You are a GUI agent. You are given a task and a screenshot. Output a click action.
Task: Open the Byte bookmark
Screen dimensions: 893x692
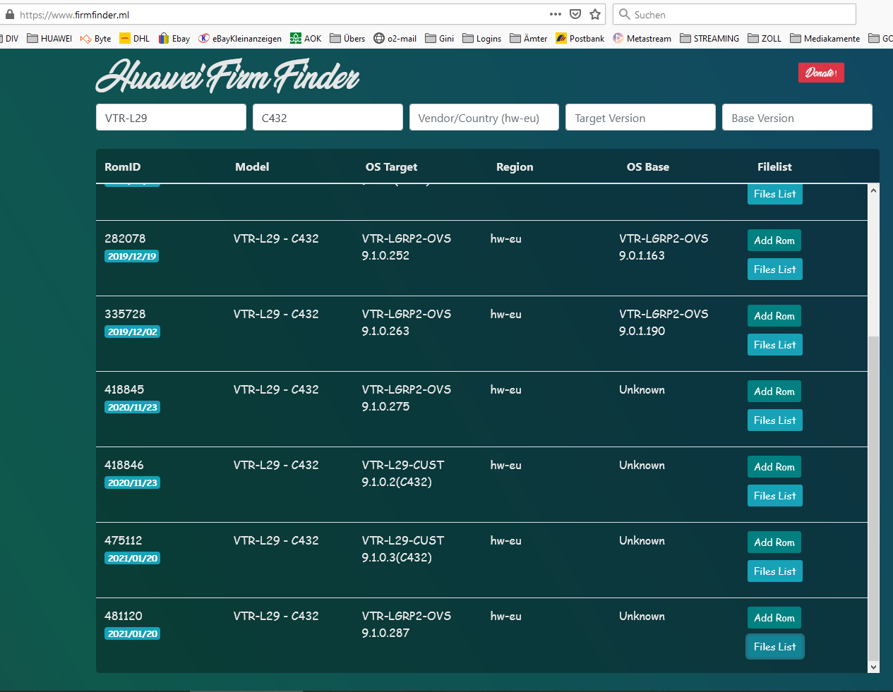(96, 38)
